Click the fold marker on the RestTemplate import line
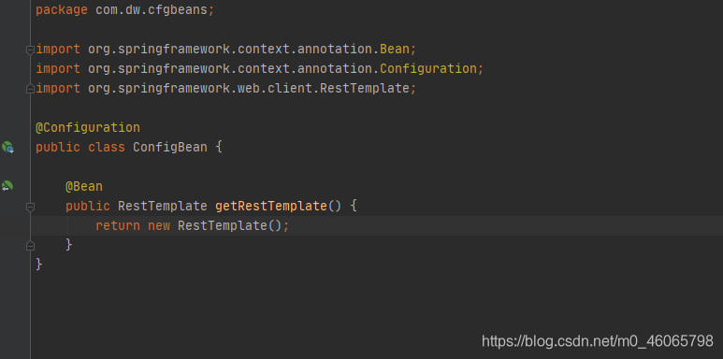The image size is (723, 359). 30,89
